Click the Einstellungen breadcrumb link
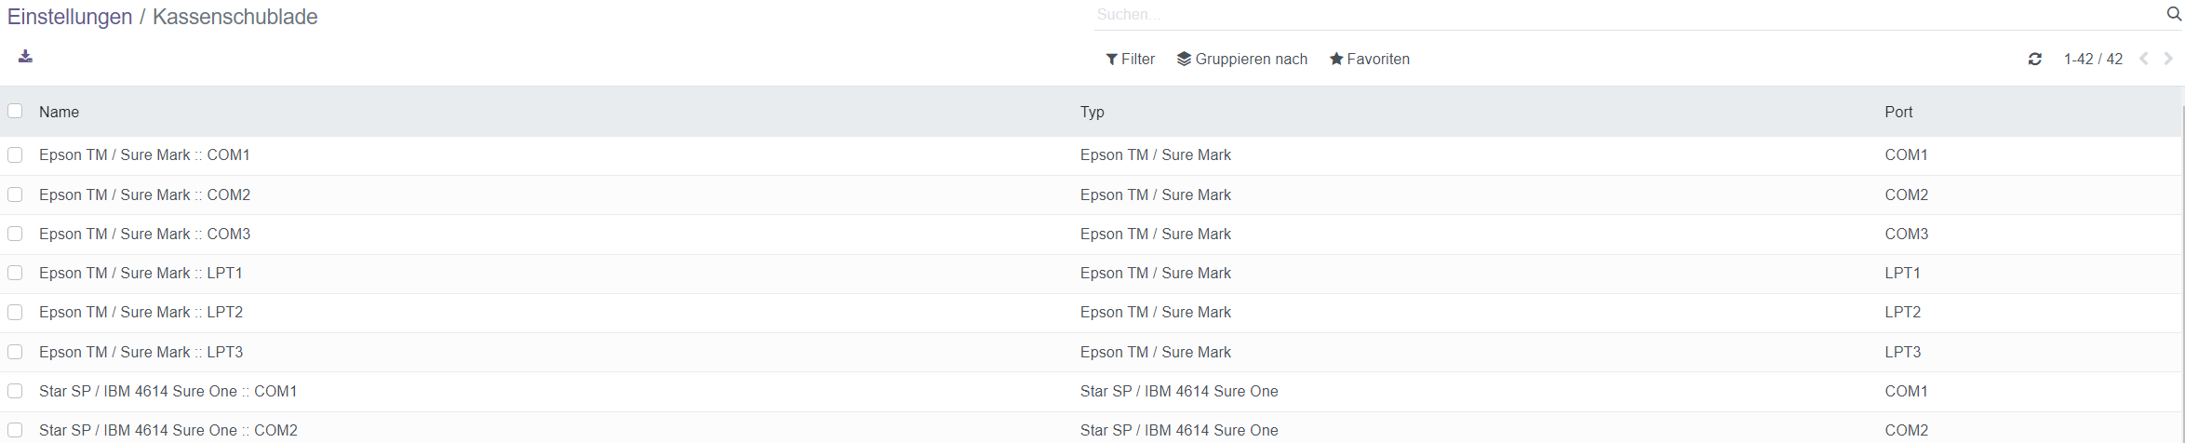2185x443 pixels. point(70,17)
